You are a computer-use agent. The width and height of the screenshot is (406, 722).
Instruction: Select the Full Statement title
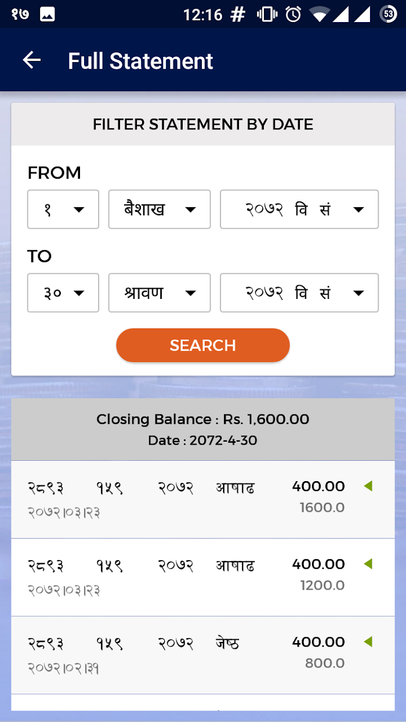click(x=140, y=61)
